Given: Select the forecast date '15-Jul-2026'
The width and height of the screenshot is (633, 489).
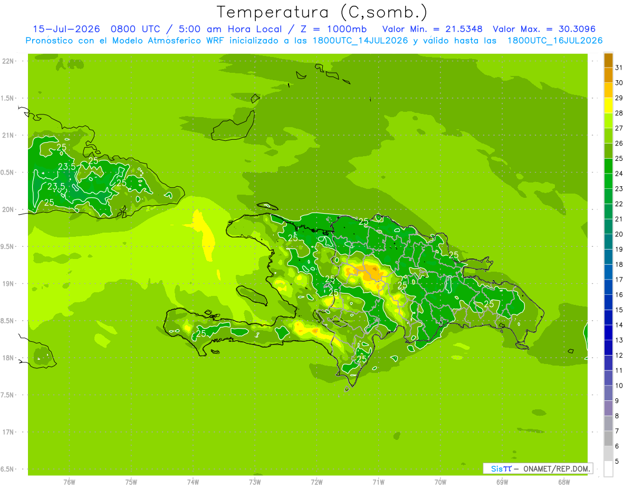Looking at the screenshot, I should pos(66,29).
